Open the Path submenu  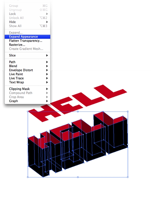pos(27,62)
